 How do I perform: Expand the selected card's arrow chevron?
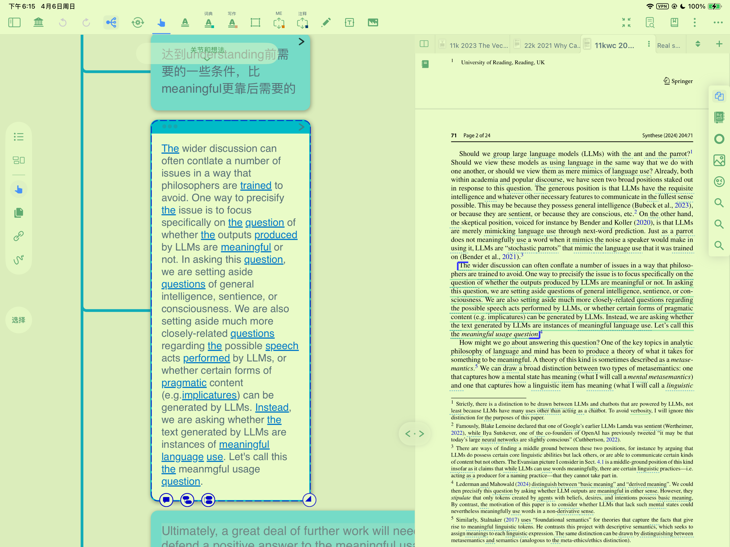(301, 127)
